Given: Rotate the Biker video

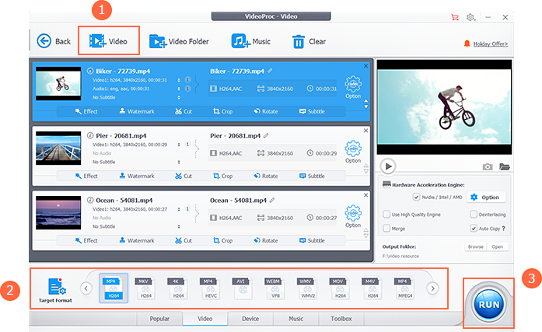Looking at the screenshot, I should 266,111.
